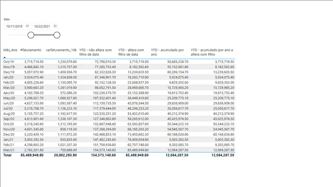Open calendar picker for end date 10/22/2021

(55, 26)
